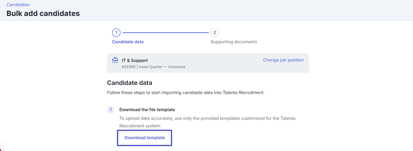Click the Change job position link
This screenshot has height=151, width=413.
283,60
